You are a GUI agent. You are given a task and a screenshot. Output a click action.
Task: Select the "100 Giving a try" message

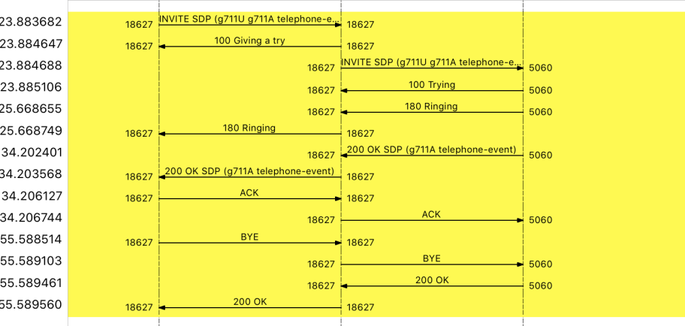250,41
